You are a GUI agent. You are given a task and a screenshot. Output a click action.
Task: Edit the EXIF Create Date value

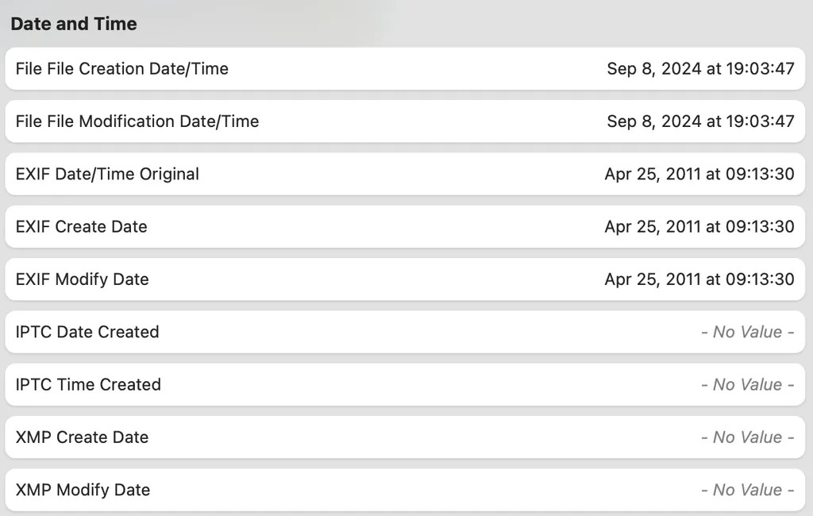(x=699, y=226)
